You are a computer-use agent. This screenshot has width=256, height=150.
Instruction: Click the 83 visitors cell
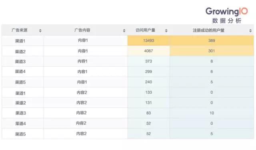click(148, 113)
